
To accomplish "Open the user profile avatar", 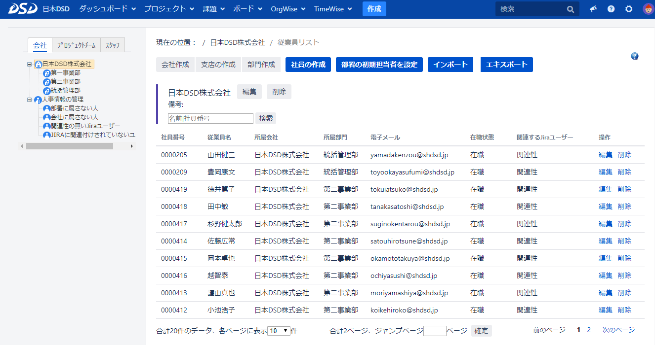I will [x=648, y=9].
